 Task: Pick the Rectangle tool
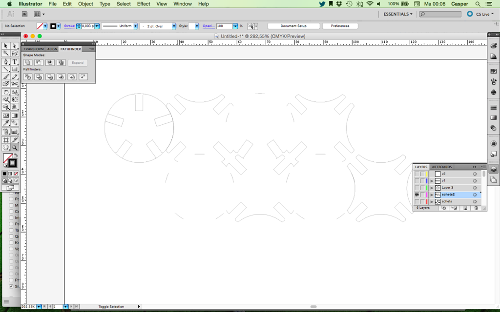click(14, 69)
